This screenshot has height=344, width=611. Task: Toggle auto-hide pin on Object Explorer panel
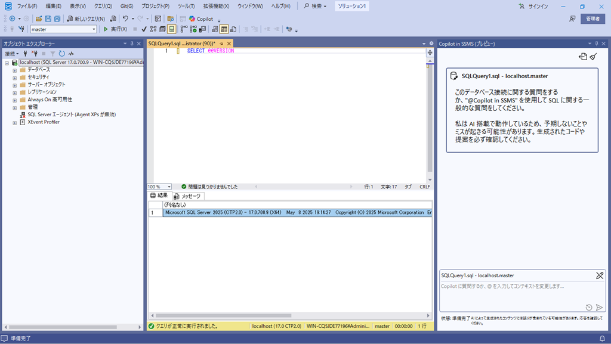pos(132,44)
